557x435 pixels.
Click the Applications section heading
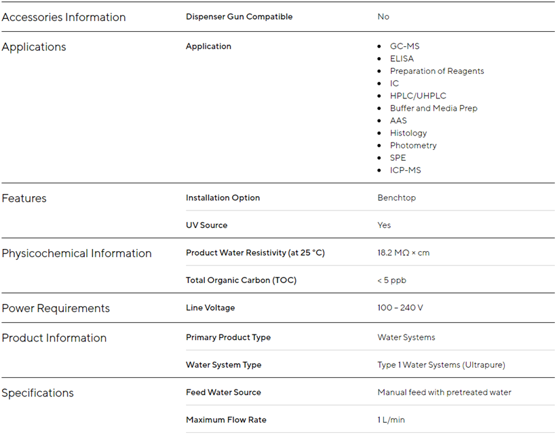(x=34, y=48)
